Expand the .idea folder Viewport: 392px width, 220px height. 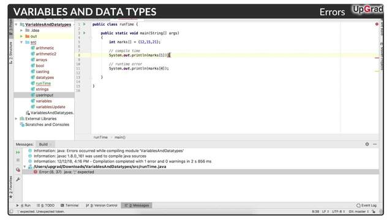[21, 31]
